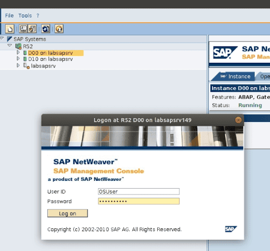The height and width of the screenshot is (251, 270).
Task: Select the R52 tree row
Action: 28,46
